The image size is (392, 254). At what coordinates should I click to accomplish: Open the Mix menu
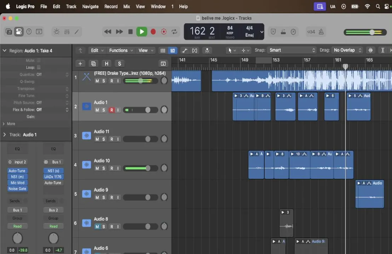(x=127, y=6)
